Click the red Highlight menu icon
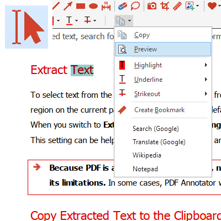This screenshot has height=221, width=221. (122, 65)
